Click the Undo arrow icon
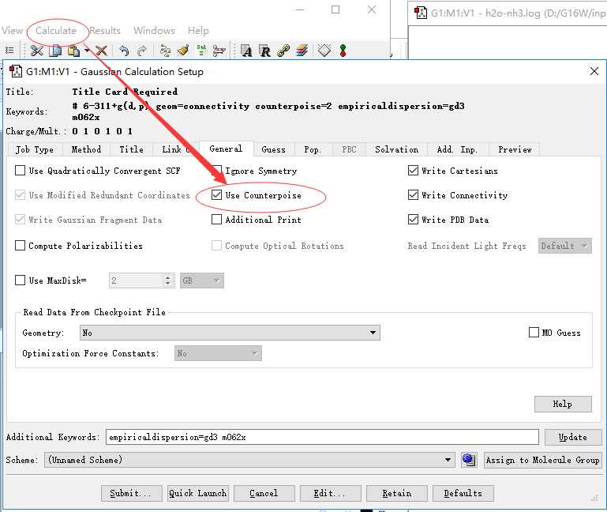 tap(124, 51)
